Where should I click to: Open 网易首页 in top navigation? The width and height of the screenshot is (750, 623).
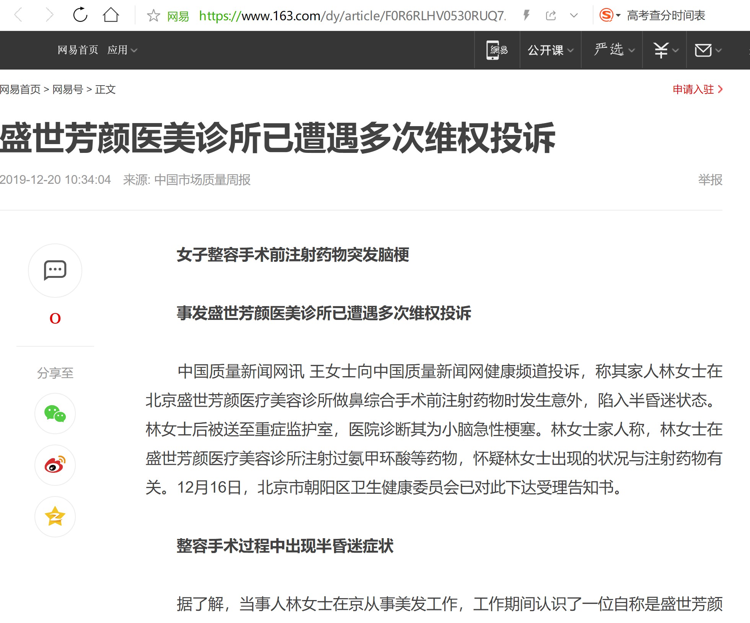pyautogui.click(x=78, y=50)
